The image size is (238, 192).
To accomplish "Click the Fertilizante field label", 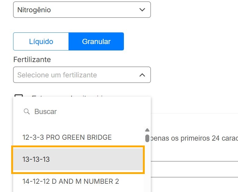I will point(32,60).
